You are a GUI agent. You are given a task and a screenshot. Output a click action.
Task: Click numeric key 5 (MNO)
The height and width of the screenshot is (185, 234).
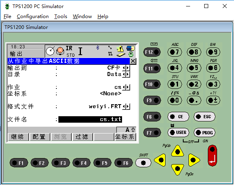[194, 68]
